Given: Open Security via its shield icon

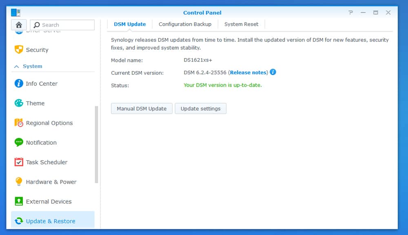Looking at the screenshot, I should (19, 49).
